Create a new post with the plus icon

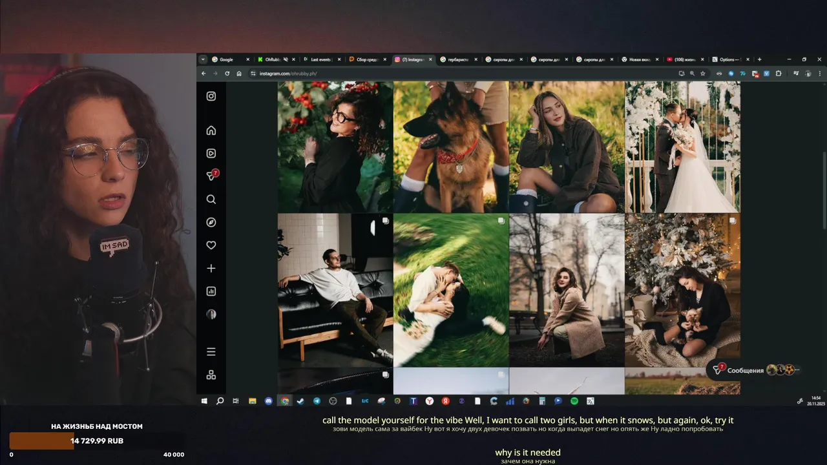coord(211,268)
